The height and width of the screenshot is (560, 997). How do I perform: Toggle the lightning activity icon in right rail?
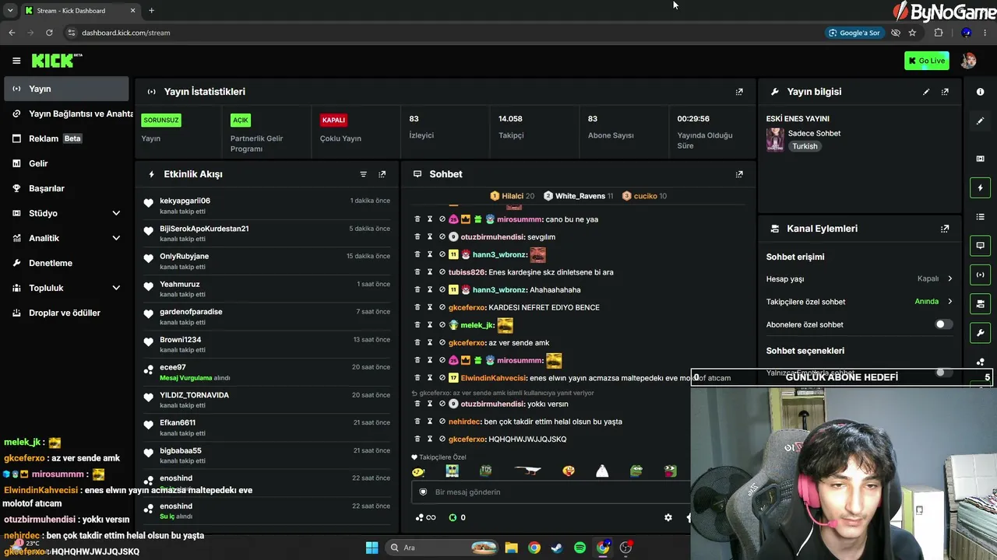pyautogui.click(x=980, y=187)
